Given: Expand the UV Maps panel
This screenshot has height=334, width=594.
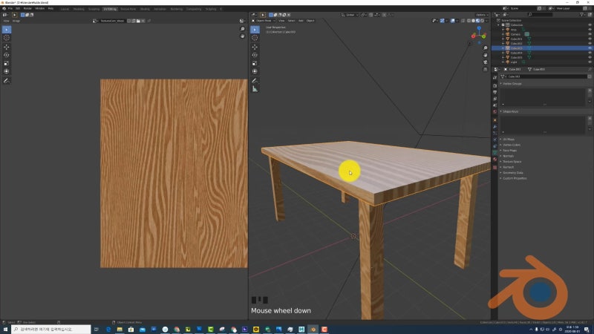Looking at the screenshot, I should pos(509,140).
